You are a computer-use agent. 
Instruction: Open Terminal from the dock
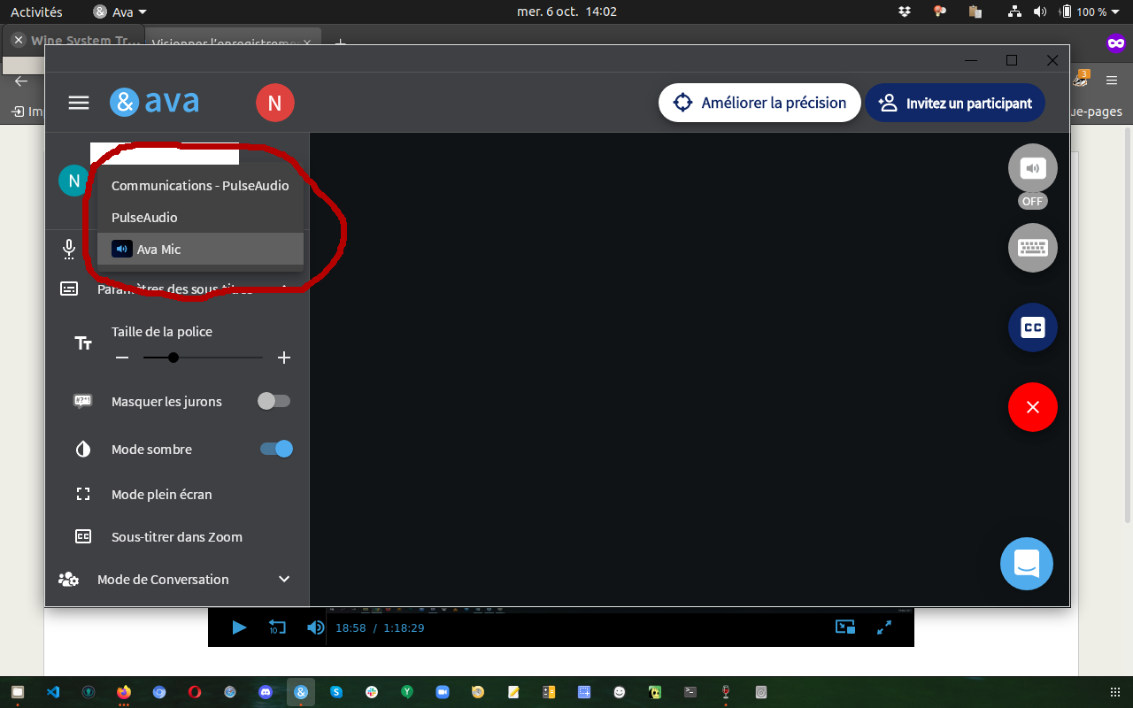[x=690, y=691]
